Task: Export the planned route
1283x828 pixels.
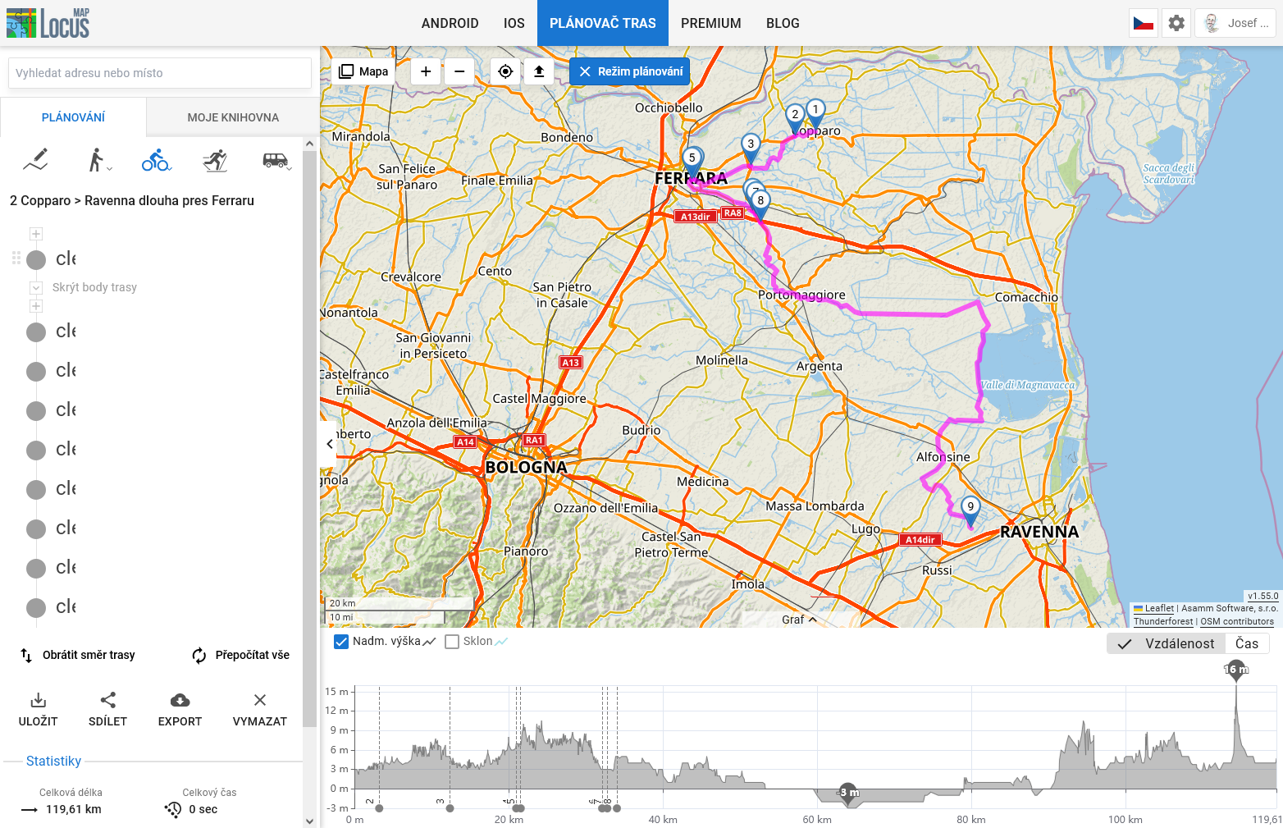Action: coord(180,709)
